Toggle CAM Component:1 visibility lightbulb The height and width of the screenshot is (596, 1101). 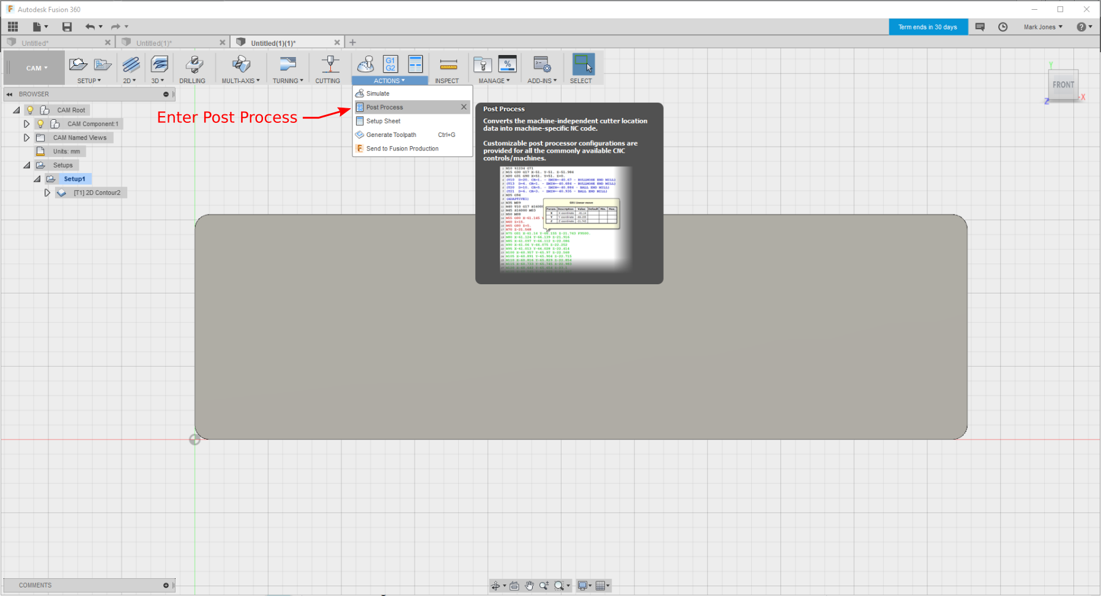pos(40,123)
